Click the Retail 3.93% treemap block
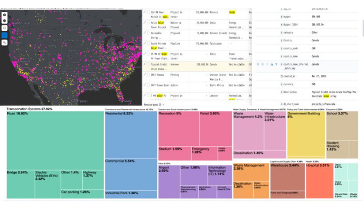Viewport: 364px width, 210px height. click(215, 129)
